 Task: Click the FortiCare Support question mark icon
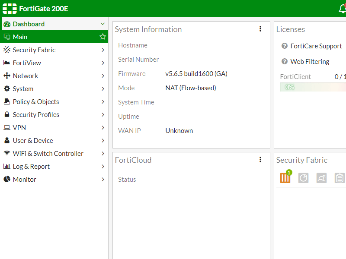tap(285, 46)
